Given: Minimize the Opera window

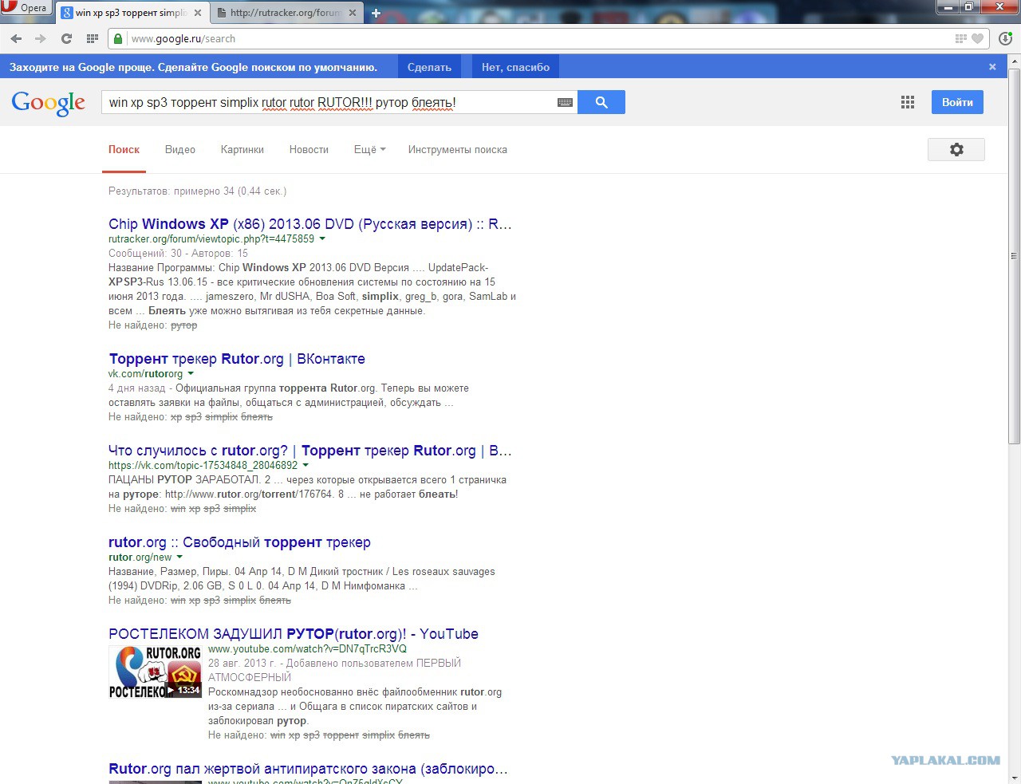Looking at the screenshot, I should tap(948, 7).
